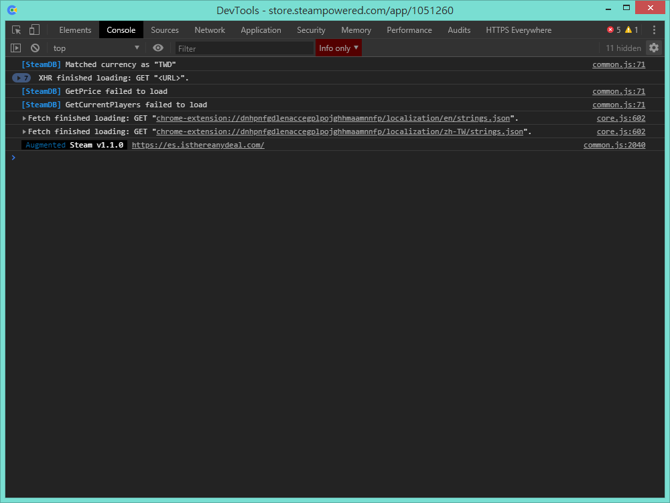Switch to the Elements tab

(75, 30)
